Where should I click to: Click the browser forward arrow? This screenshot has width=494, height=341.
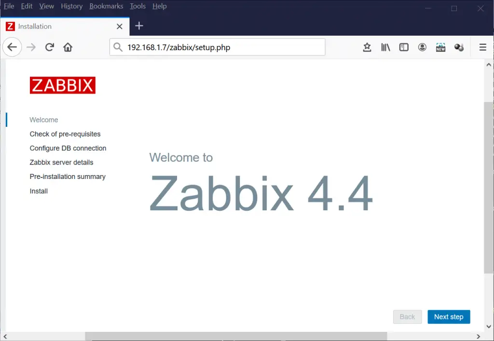click(31, 47)
